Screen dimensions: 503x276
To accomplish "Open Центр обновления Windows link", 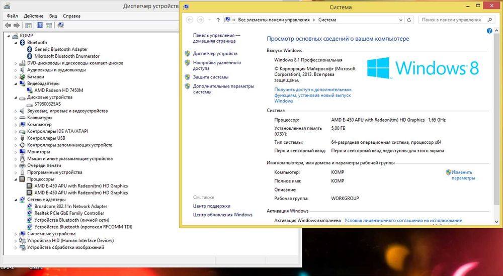I will tap(223, 215).
